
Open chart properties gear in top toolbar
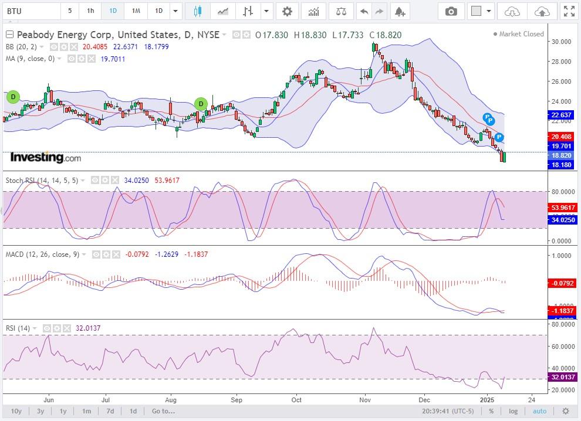[x=287, y=11]
